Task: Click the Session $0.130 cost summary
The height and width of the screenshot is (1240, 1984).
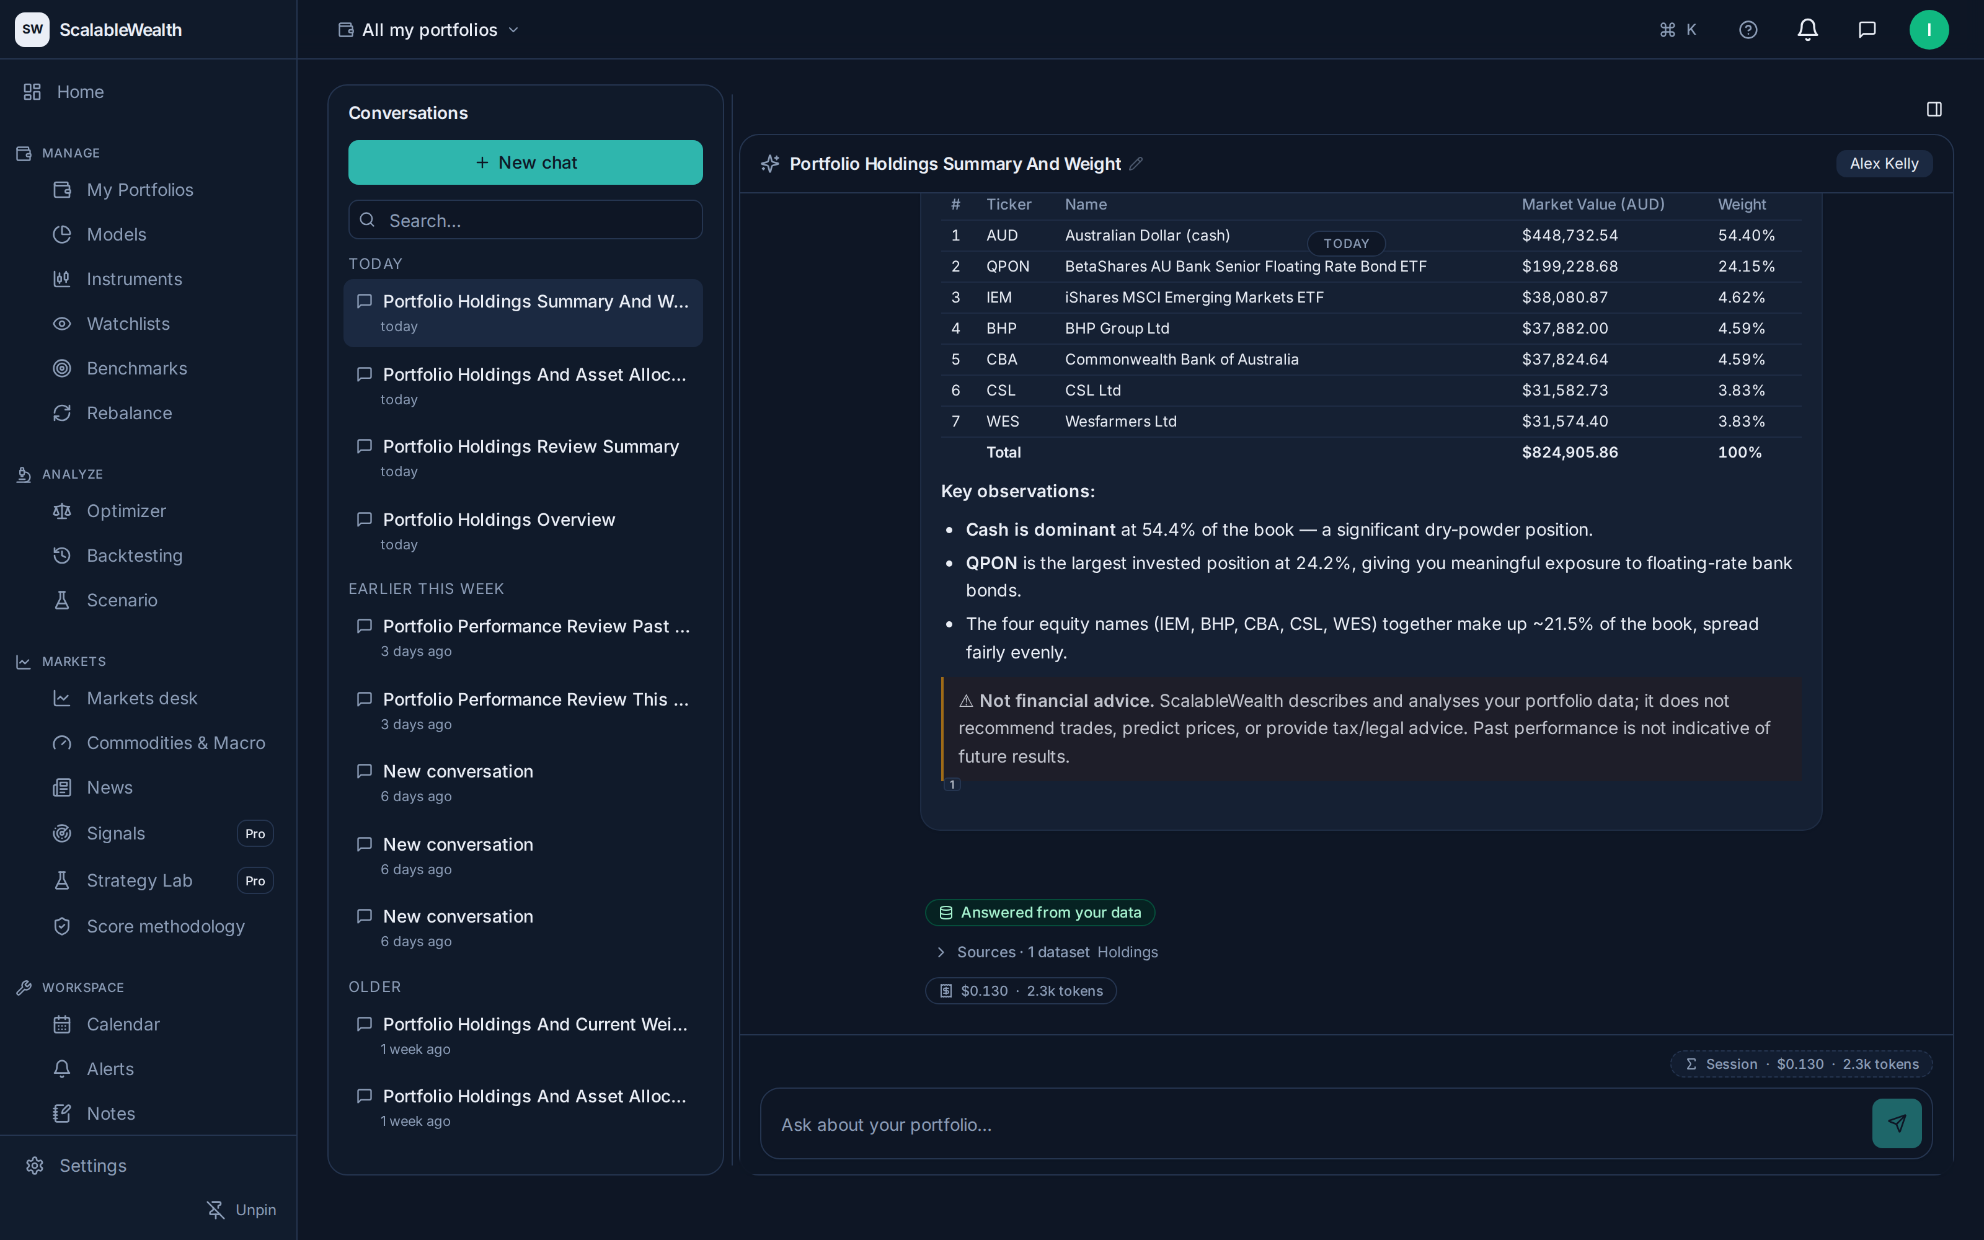Action: [1800, 1064]
